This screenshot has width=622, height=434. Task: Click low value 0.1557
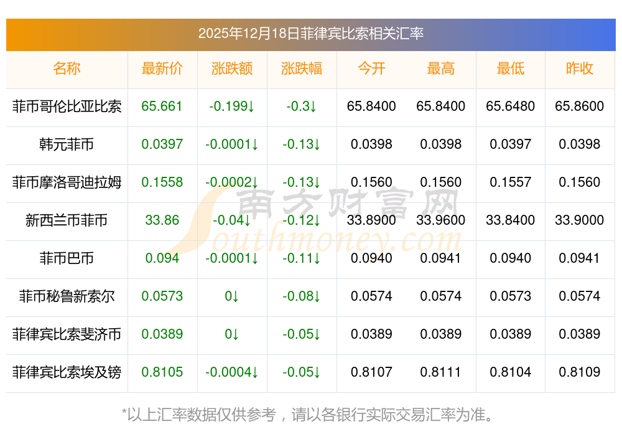pyautogui.click(x=511, y=182)
